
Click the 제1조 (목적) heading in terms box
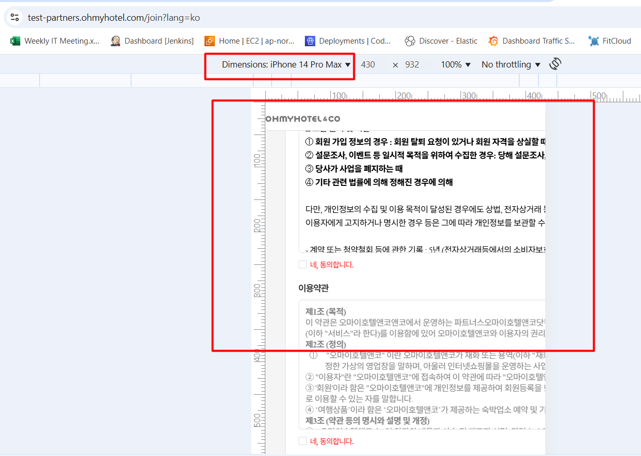[326, 312]
